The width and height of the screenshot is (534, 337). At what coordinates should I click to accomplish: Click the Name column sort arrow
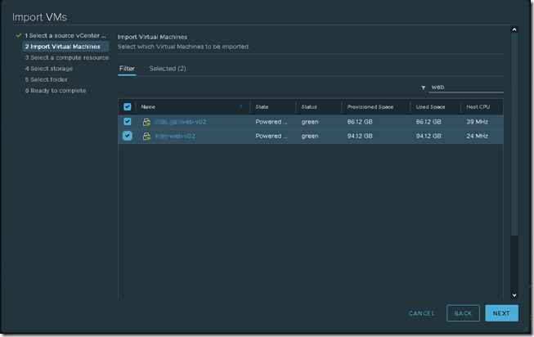pyautogui.click(x=241, y=107)
